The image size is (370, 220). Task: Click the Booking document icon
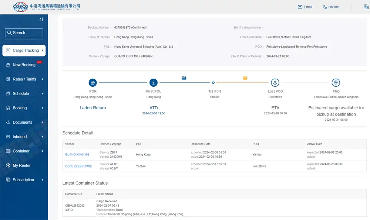(8, 108)
